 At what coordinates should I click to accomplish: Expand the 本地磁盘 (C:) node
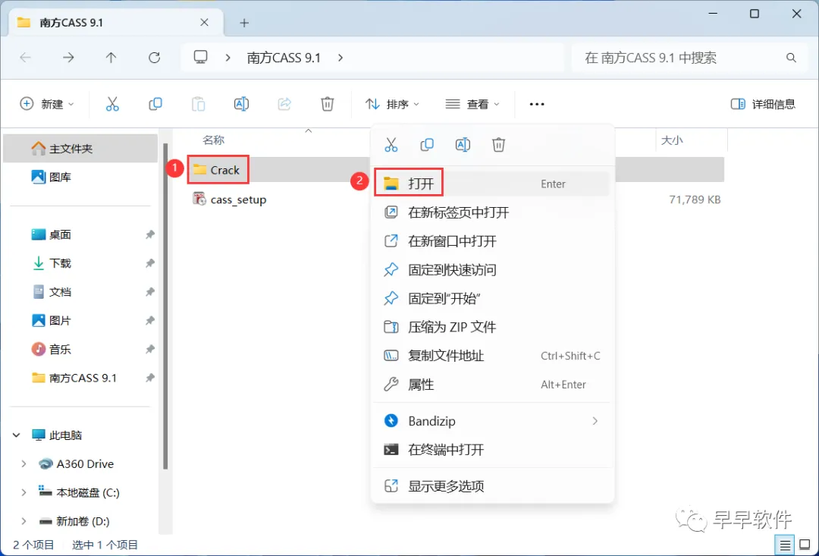(x=24, y=492)
